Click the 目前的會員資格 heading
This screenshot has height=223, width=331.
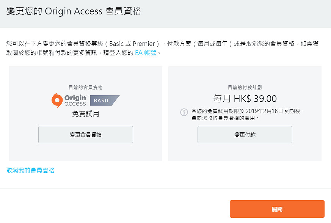click(86, 87)
